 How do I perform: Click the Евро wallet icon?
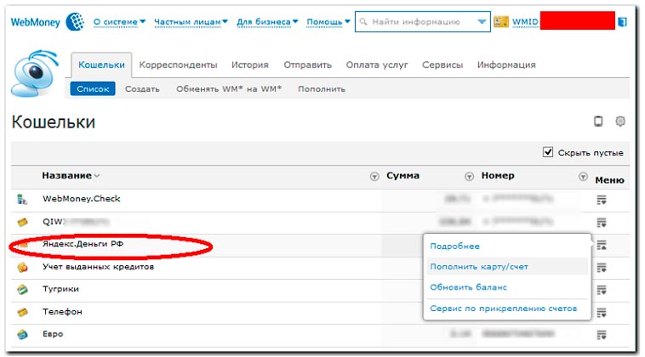pos(23,334)
